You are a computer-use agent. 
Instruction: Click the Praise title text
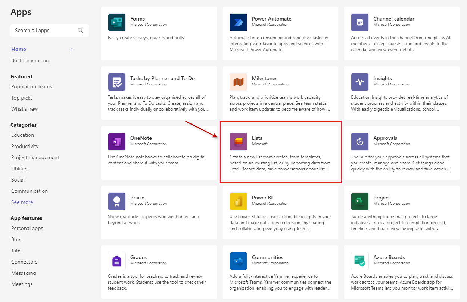click(x=137, y=198)
